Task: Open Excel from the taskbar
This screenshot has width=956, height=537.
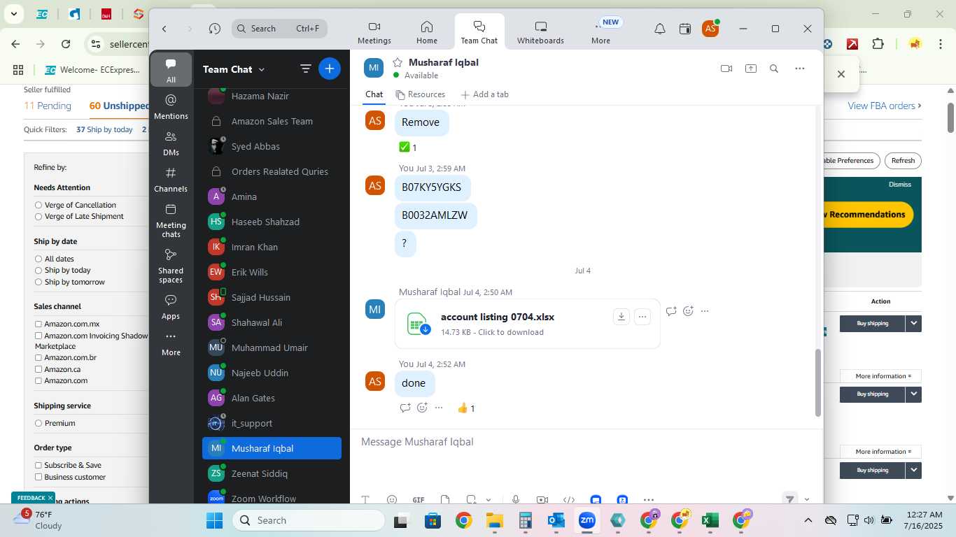Action: pos(710,520)
